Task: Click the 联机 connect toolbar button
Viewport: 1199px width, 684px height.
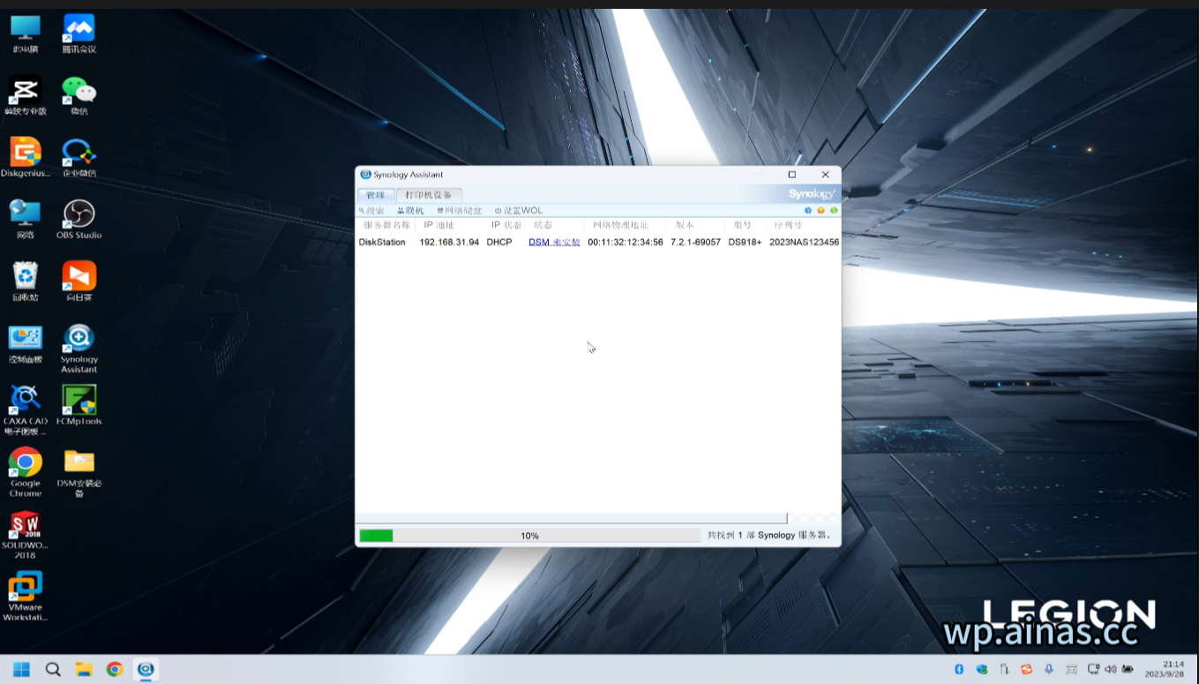Action: (410, 211)
